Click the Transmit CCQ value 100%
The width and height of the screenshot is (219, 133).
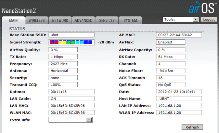(63, 84)
